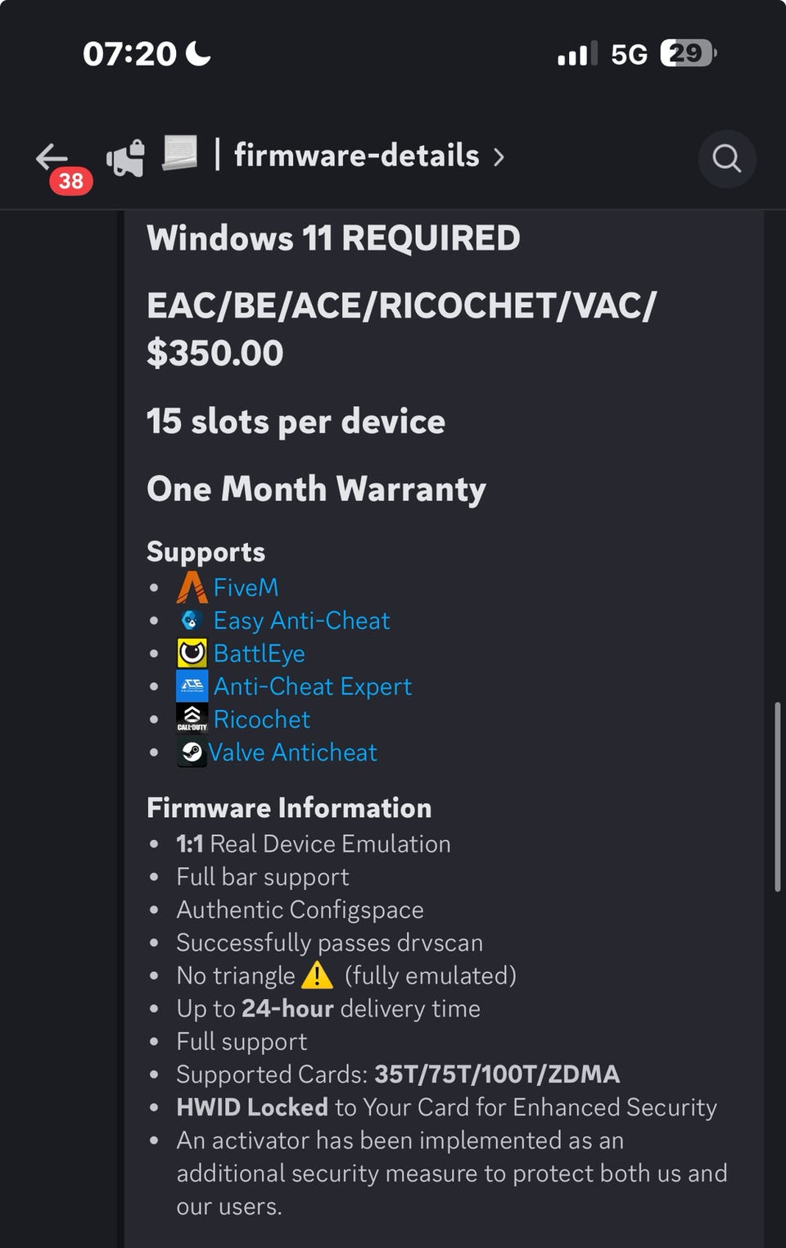The height and width of the screenshot is (1248, 786).
Task: Tap the warning triangle emoji
Action: pos(317,975)
